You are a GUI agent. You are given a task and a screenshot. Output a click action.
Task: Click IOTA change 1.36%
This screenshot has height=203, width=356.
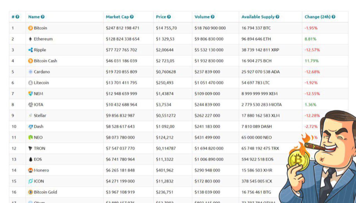point(310,105)
